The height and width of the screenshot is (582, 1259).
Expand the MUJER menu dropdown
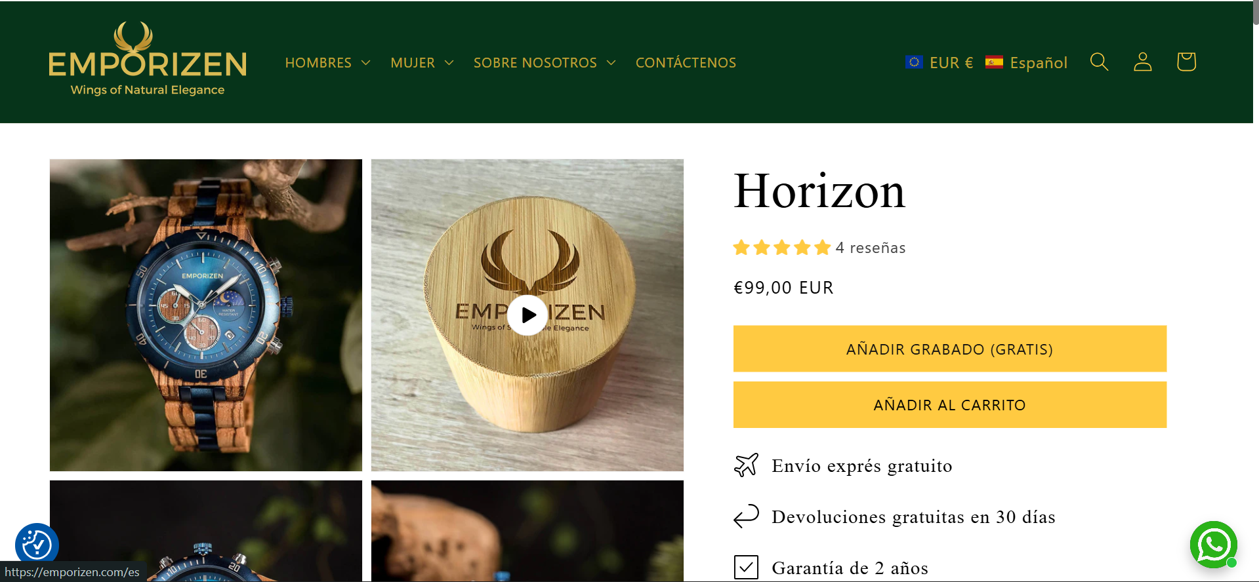[422, 63]
